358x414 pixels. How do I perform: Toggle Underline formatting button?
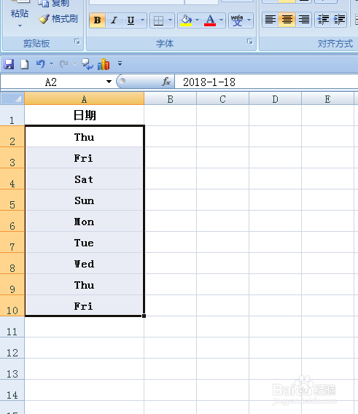(x=131, y=20)
